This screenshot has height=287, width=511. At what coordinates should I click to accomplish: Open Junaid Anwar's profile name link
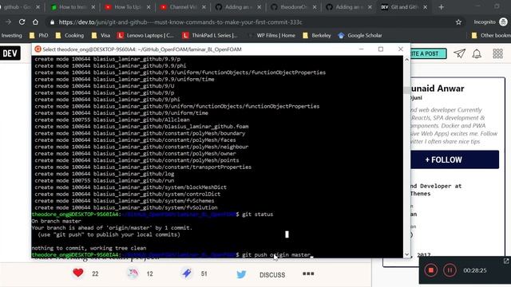[438, 88]
